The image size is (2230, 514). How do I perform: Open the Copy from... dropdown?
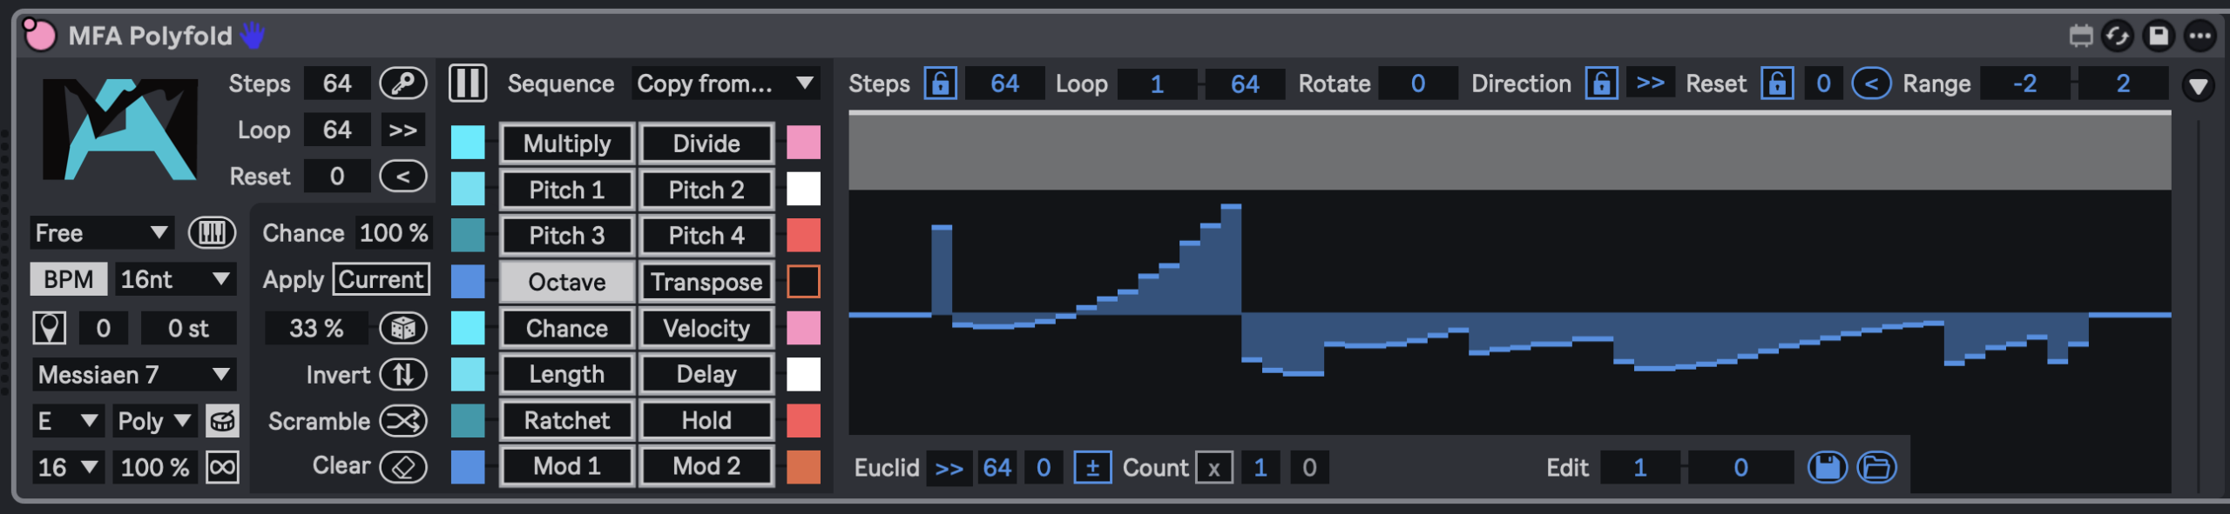coord(725,83)
